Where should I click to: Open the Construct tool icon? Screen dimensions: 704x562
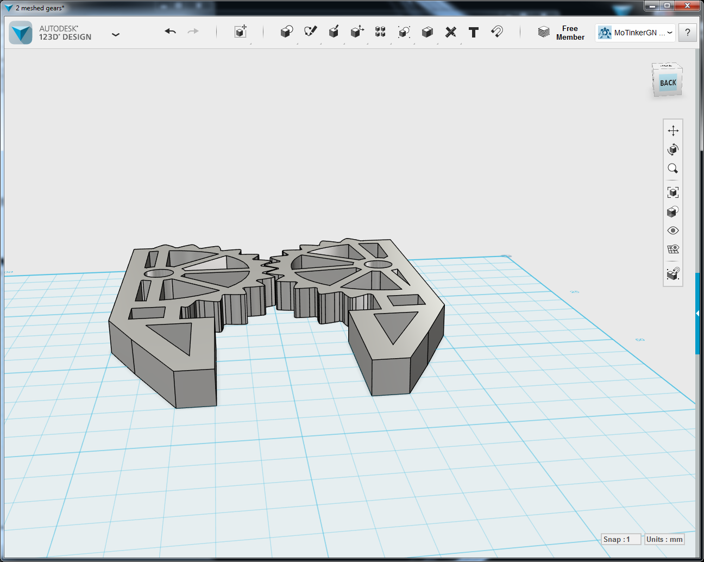pos(334,32)
